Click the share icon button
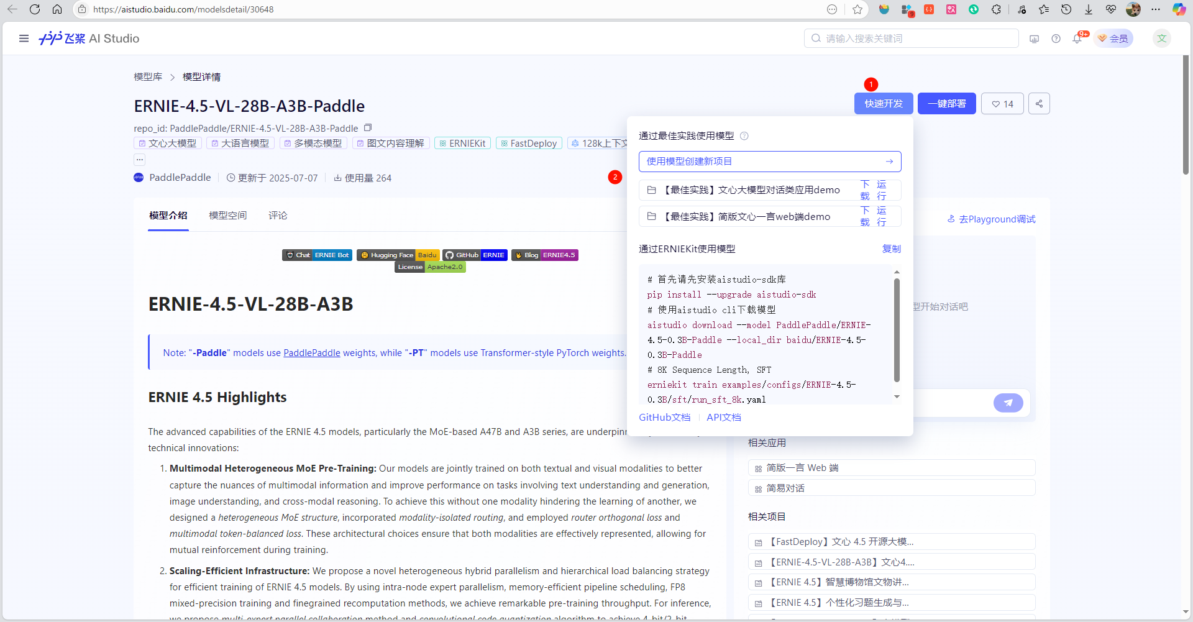Viewport: 1193px width, 622px height. pyautogui.click(x=1039, y=104)
